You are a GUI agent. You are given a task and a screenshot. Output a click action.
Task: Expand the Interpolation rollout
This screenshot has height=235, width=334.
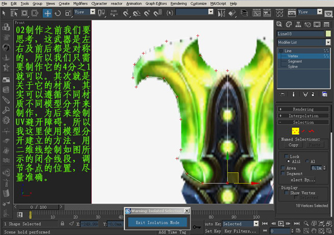303,116
